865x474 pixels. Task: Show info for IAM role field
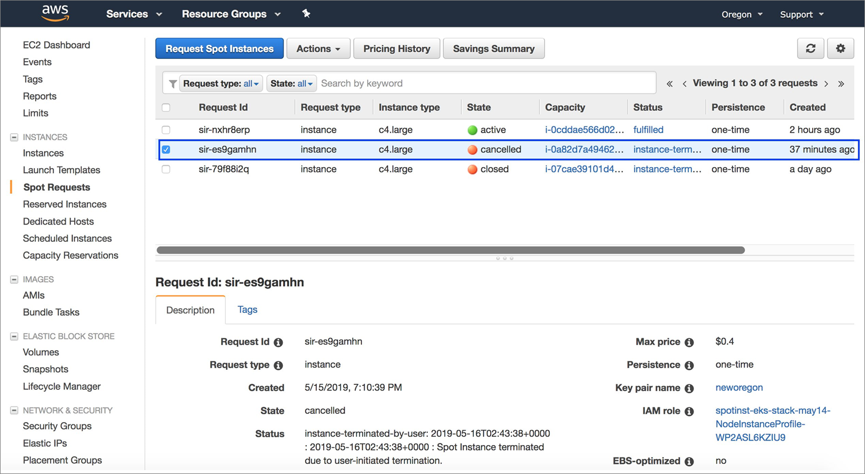pyautogui.click(x=689, y=412)
